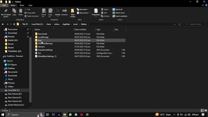Create a New folder

[x=73, y=13]
